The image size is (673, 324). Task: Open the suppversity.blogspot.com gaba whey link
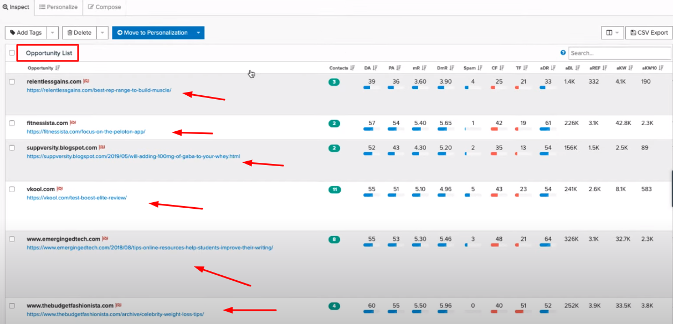coord(133,156)
